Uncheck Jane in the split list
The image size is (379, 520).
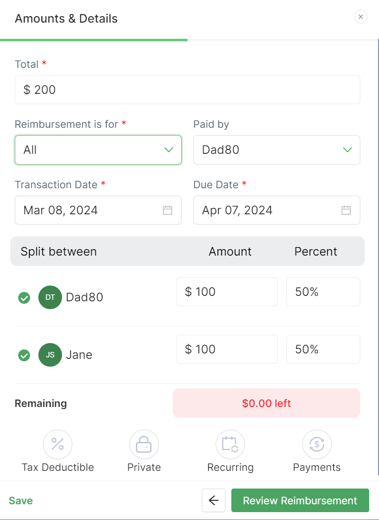tap(24, 355)
